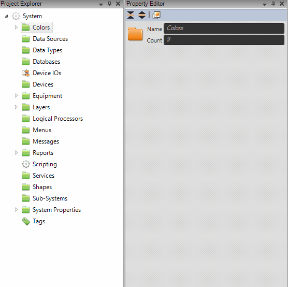Screen dimensions: 288x287
Task: Select the Scripting gear icon
Action: coord(26,164)
